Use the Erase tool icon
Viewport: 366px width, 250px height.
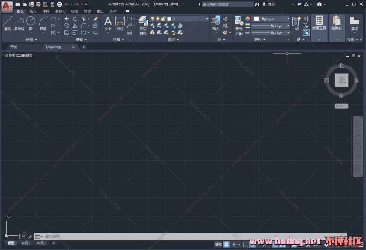click(x=95, y=19)
